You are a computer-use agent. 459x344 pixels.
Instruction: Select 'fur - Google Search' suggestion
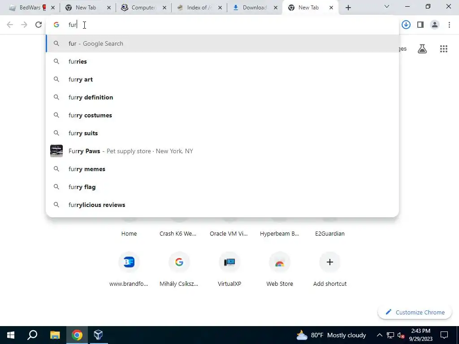pos(222,43)
